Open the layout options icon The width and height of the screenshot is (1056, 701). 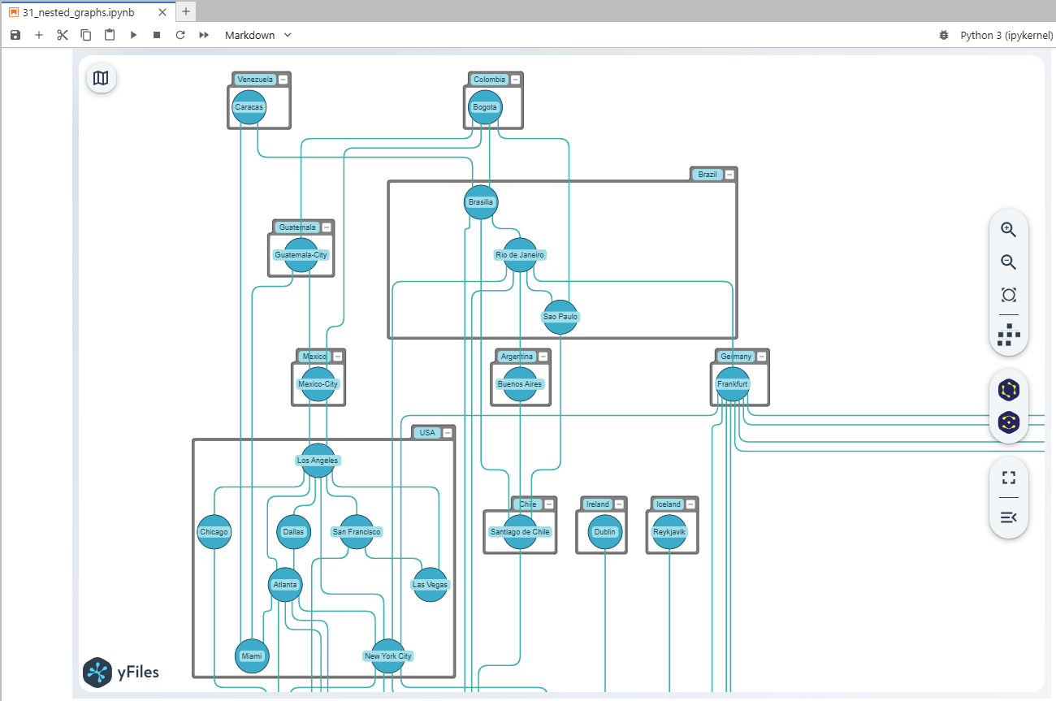click(x=1009, y=335)
